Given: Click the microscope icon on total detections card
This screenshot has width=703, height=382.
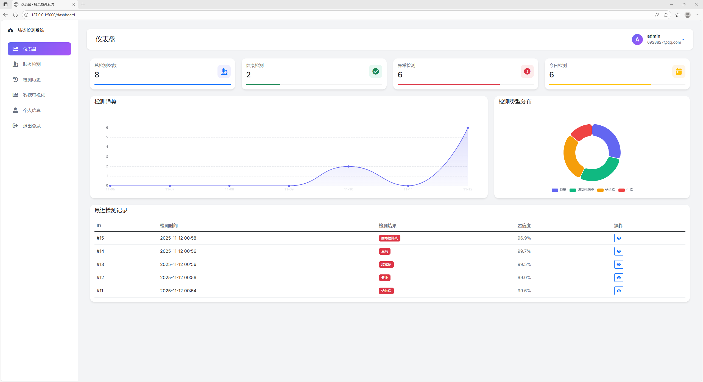Looking at the screenshot, I should (224, 71).
